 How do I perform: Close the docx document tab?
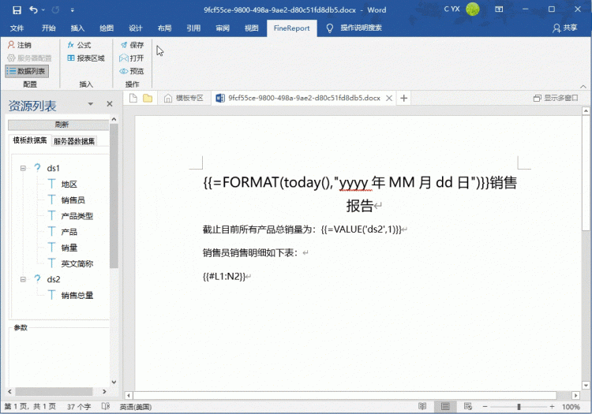coord(389,98)
